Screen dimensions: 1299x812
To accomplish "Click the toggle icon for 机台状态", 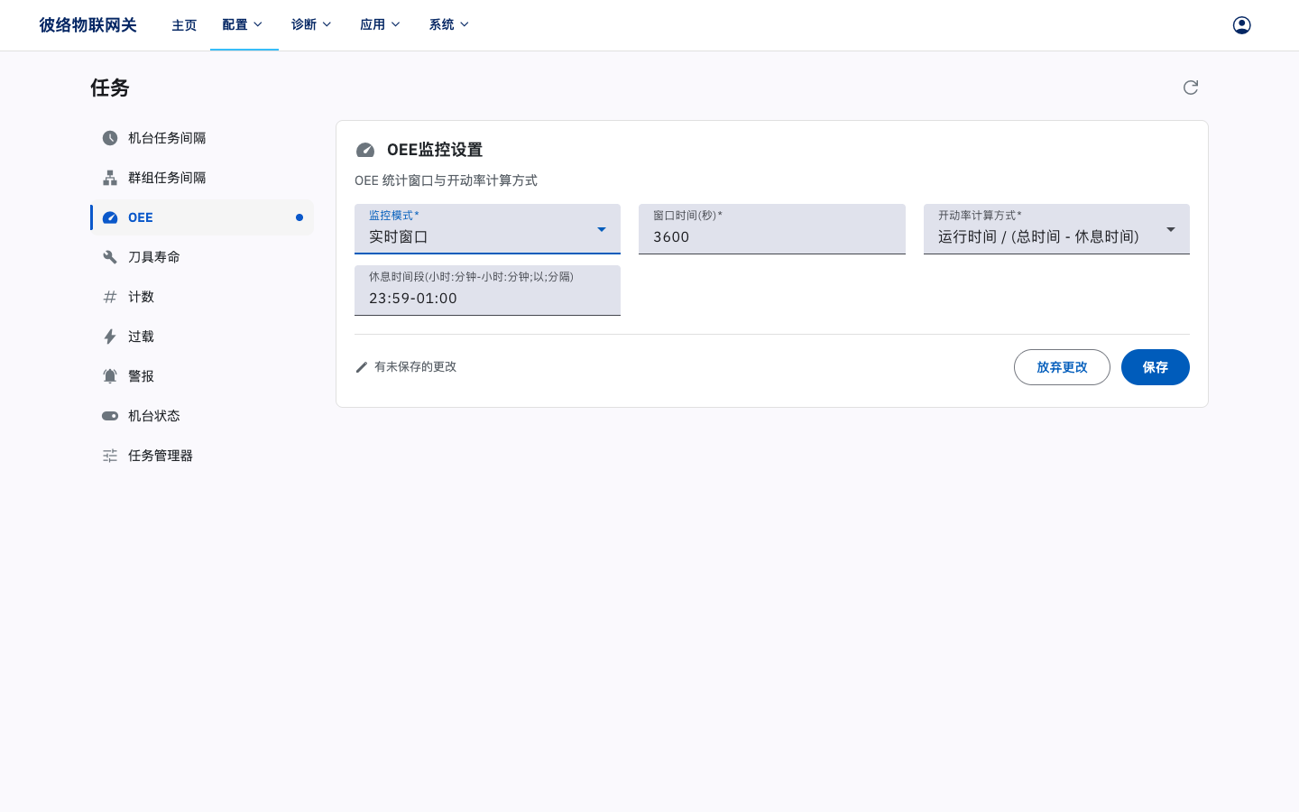I will click(110, 416).
